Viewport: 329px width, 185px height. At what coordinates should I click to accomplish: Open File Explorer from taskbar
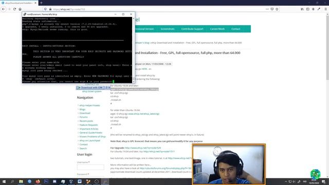click(x=21, y=181)
